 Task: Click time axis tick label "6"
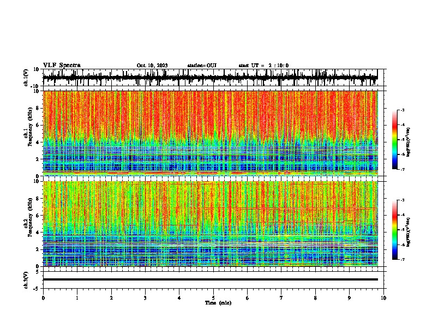248,298
